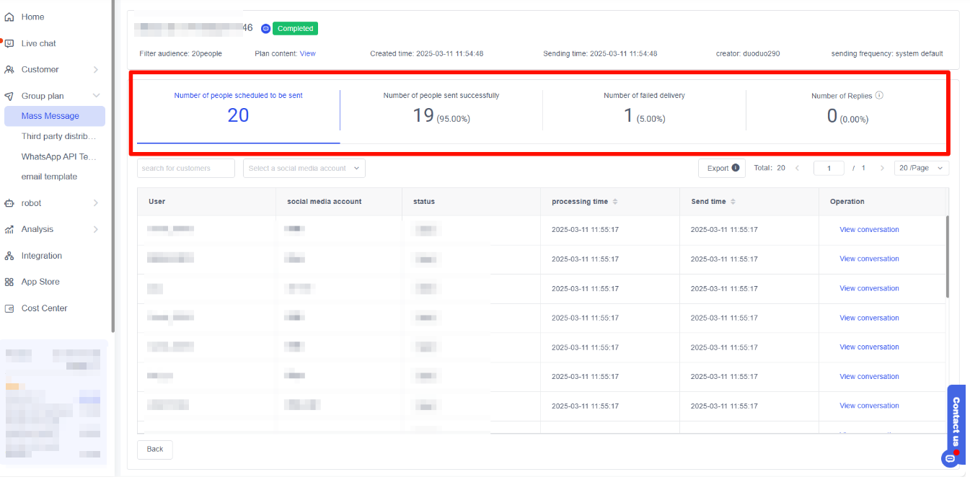Click the floating chat widget icon
970x482 pixels.
point(950,458)
